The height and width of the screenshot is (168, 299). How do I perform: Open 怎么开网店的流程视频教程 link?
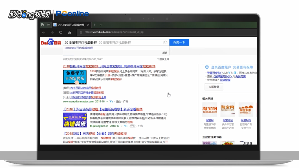[86, 88]
